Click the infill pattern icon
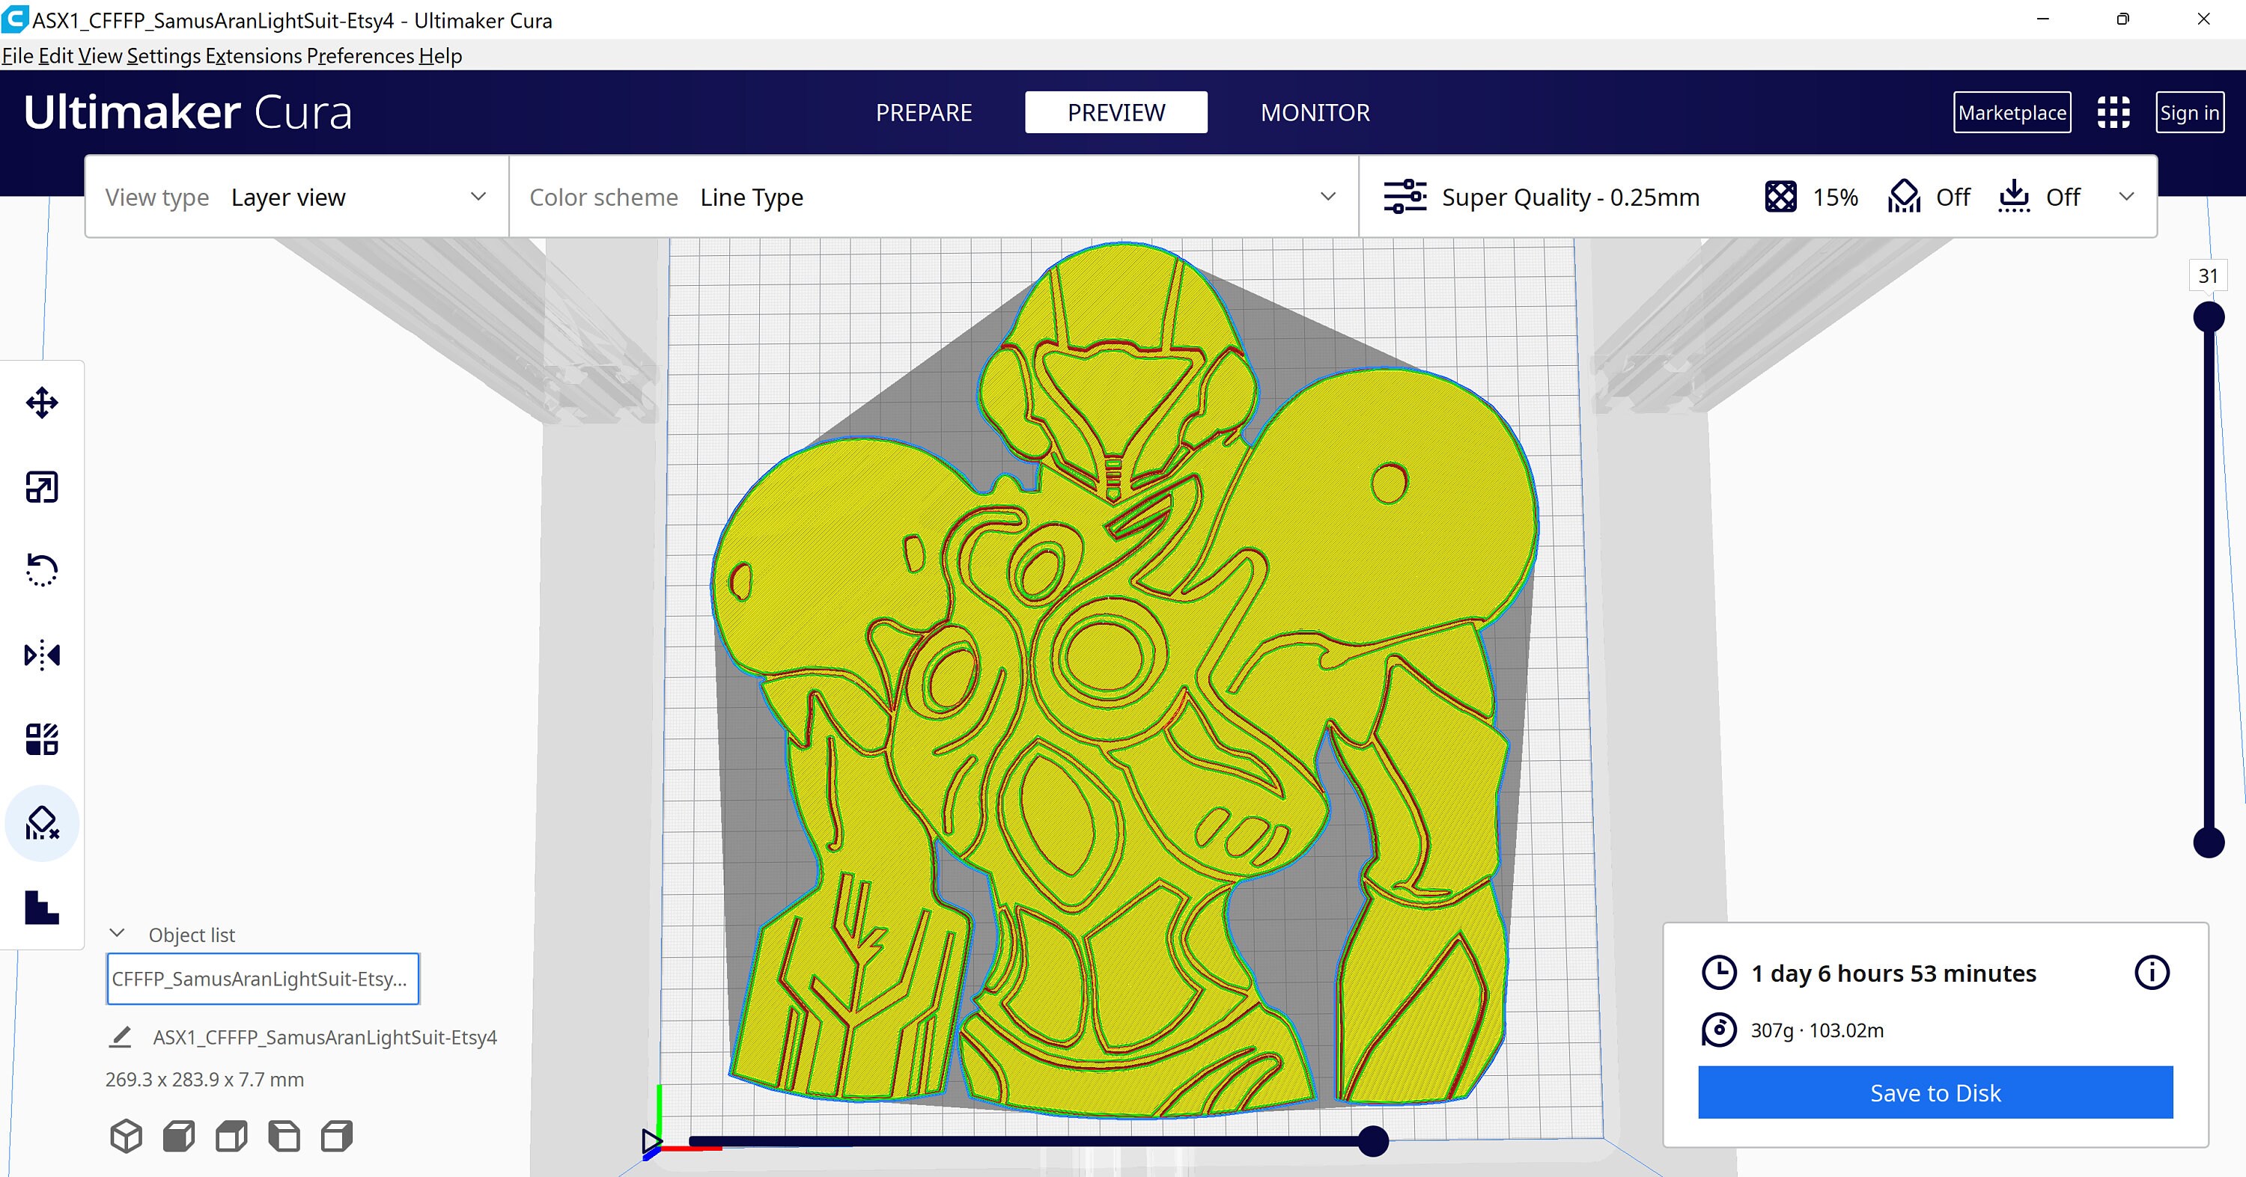The height and width of the screenshot is (1177, 2246). coord(1780,197)
